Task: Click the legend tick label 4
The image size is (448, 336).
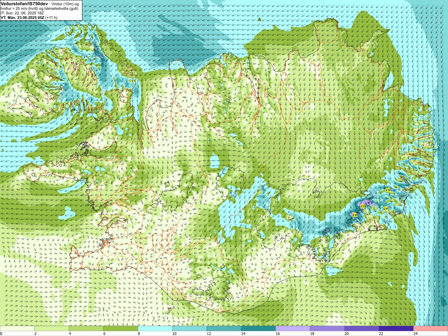Action: (70, 334)
